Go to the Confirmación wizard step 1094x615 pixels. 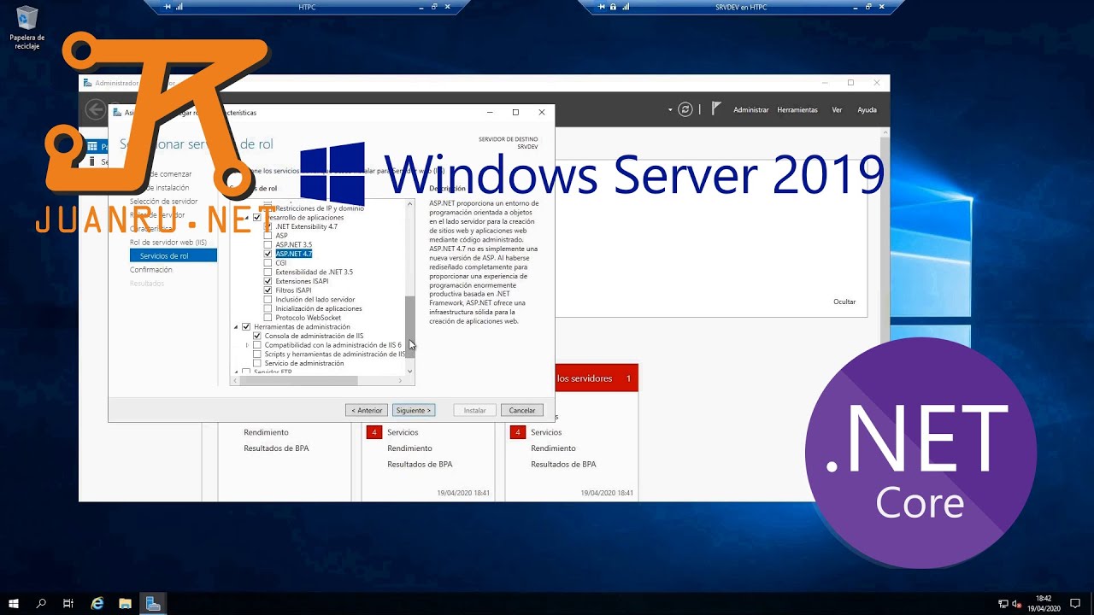(x=151, y=270)
